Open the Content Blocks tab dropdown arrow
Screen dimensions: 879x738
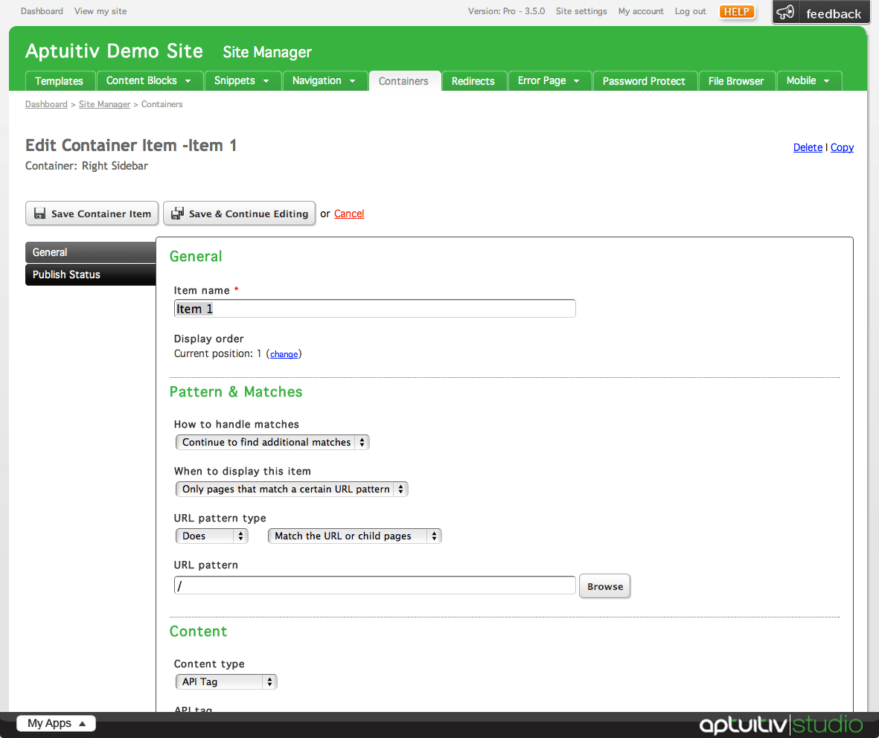(x=188, y=81)
